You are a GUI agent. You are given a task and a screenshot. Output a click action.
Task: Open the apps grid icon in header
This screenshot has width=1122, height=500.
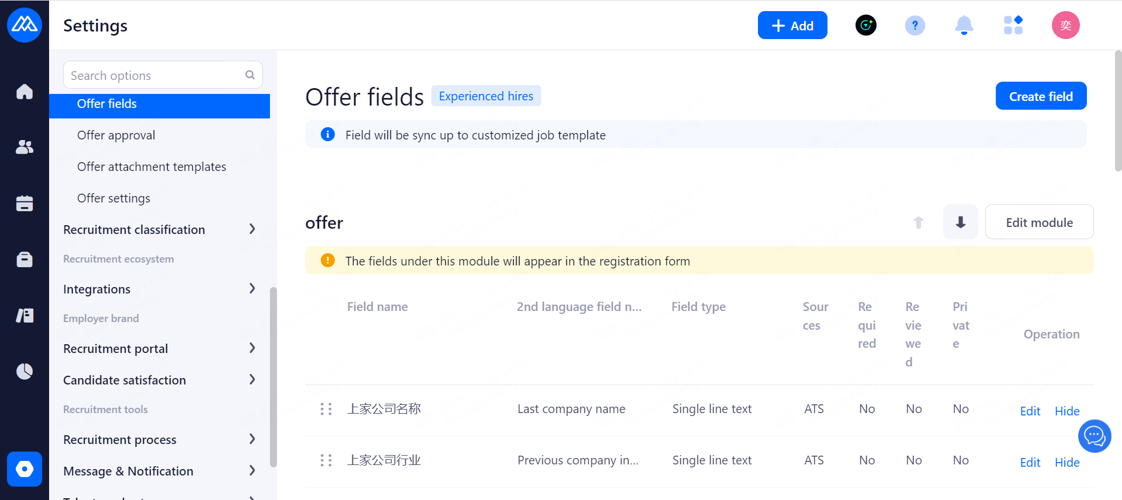tap(1013, 26)
